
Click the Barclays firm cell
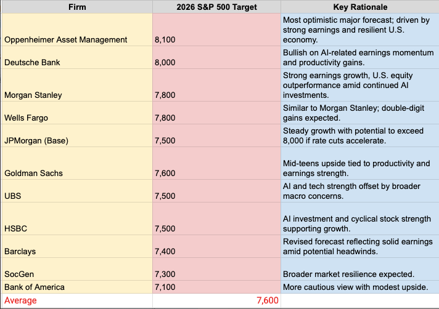pos(77,246)
